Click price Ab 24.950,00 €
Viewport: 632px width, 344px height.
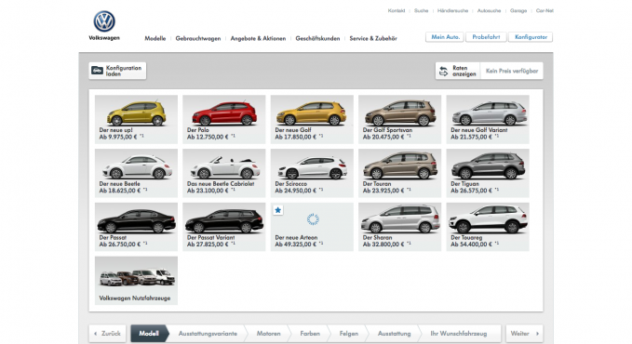pyautogui.click(x=295, y=191)
